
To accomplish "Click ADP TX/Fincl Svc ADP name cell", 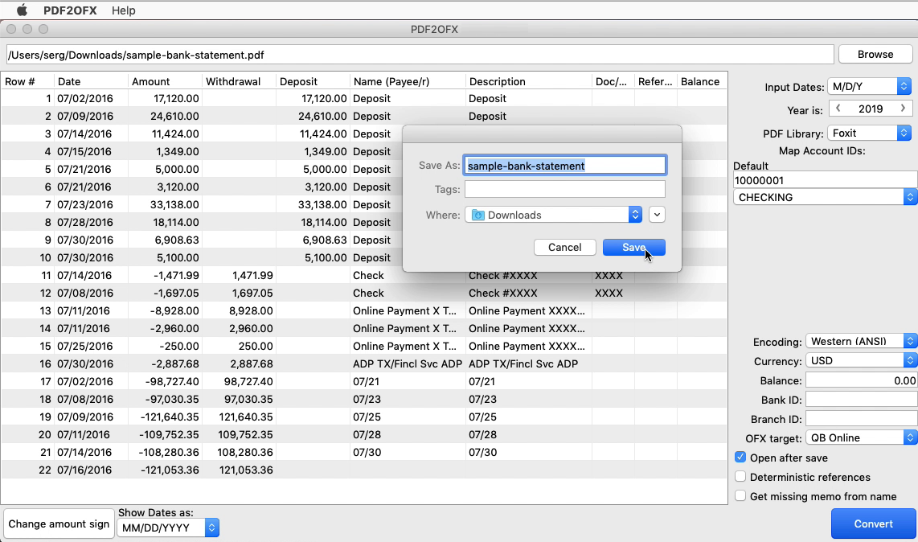I will pos(408,363).
